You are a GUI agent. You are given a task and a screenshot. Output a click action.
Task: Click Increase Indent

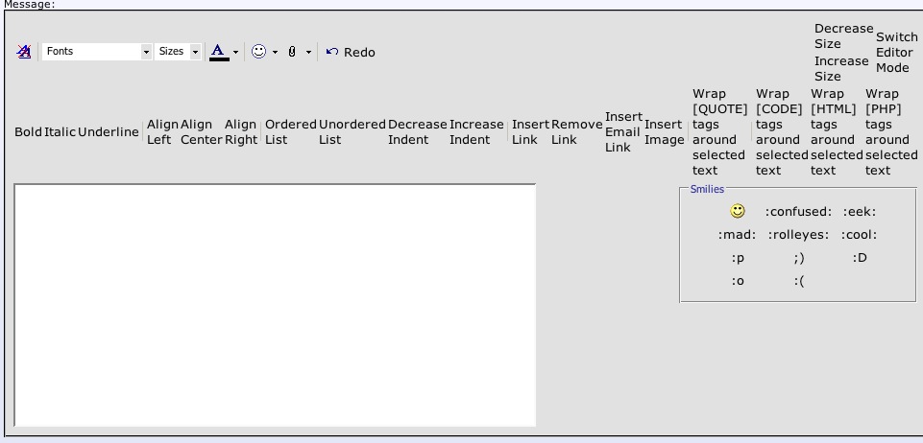476,132
